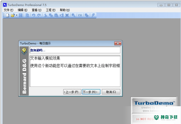Delete with the X toolbar icon
The image size is (181, 124).
[67, 15]
